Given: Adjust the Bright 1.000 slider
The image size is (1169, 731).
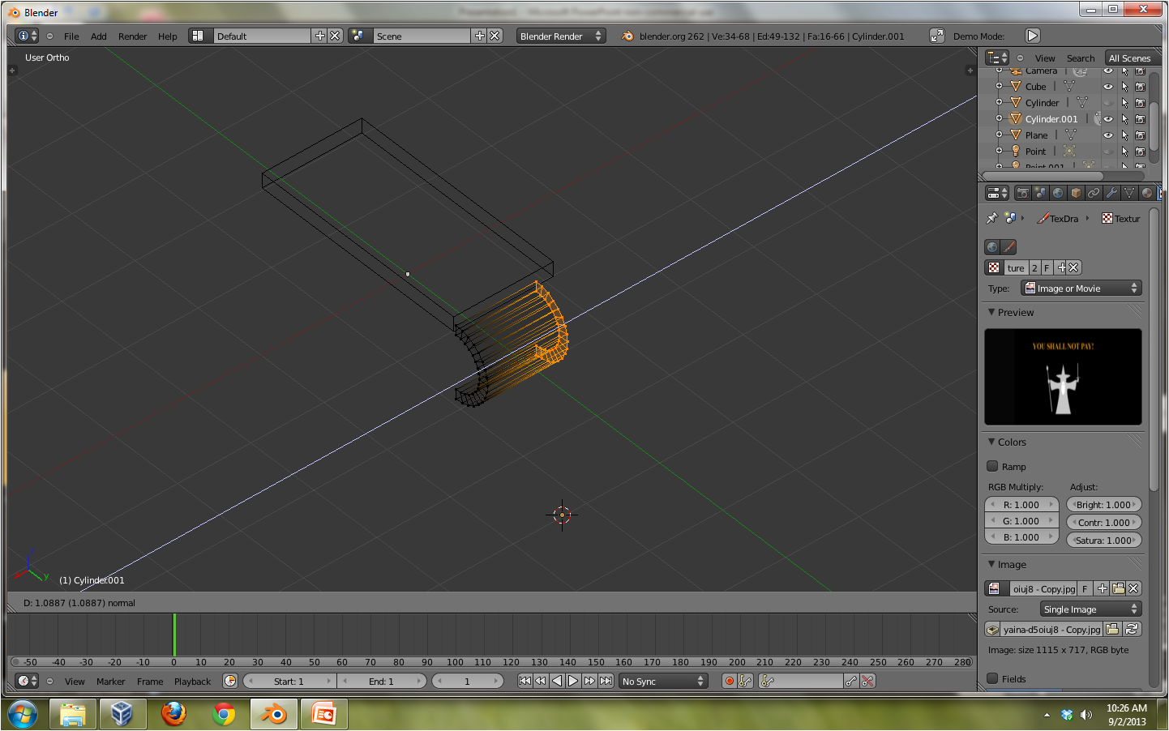Looking at the screenshot, I should click(1103, 504).
